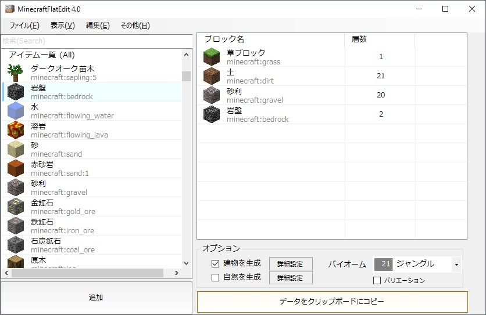Click the coal ore block icon
Viewport: 486px width, 315px height.
(16, 245)
